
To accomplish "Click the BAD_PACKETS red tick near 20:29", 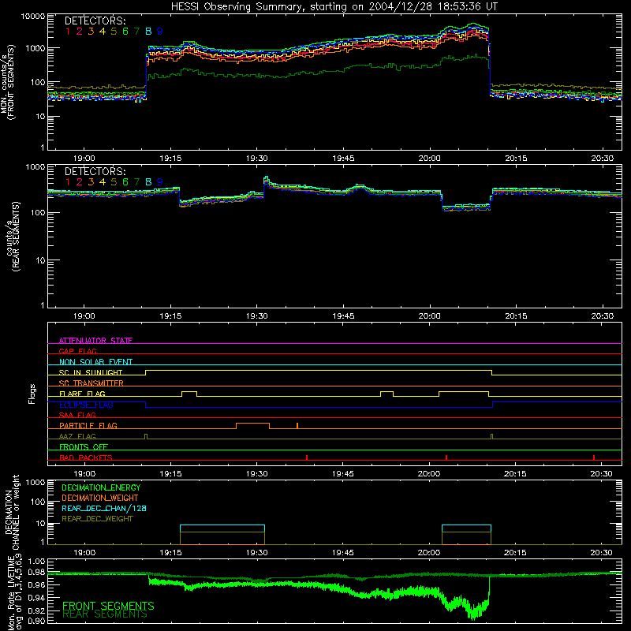I will point(594,457).
